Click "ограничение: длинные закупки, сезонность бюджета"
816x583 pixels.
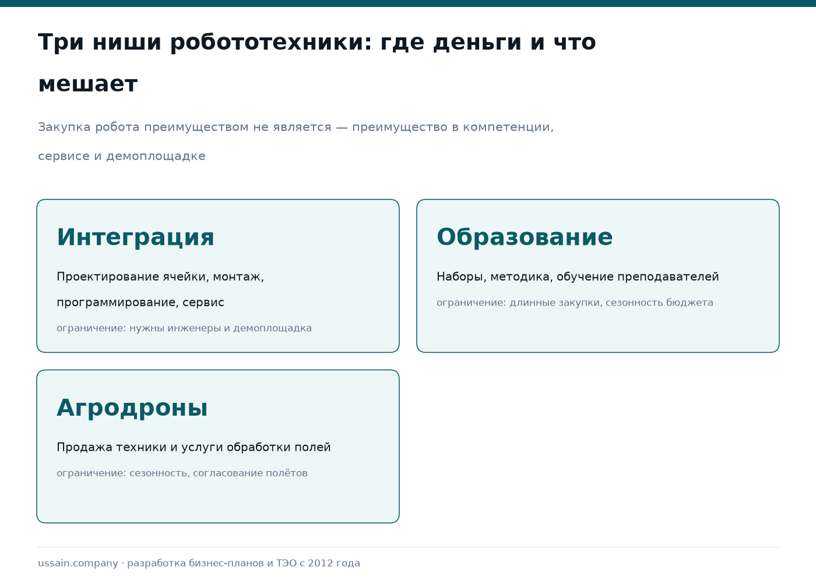coord(575,303)
